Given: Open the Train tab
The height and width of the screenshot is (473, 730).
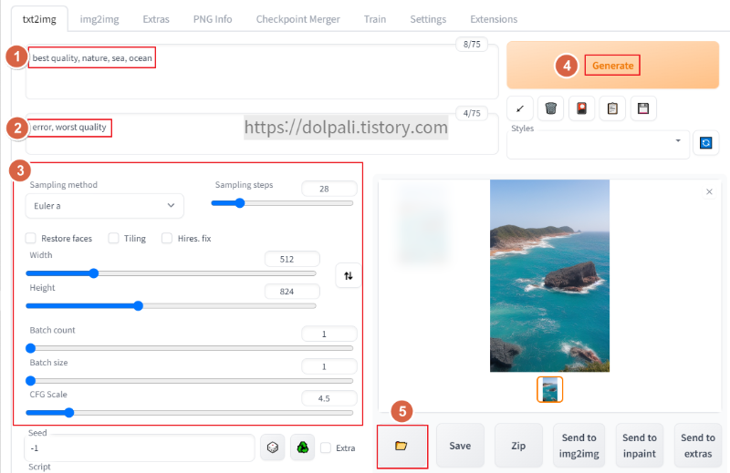Looking at the screenshot, I should tap(375, 19).
